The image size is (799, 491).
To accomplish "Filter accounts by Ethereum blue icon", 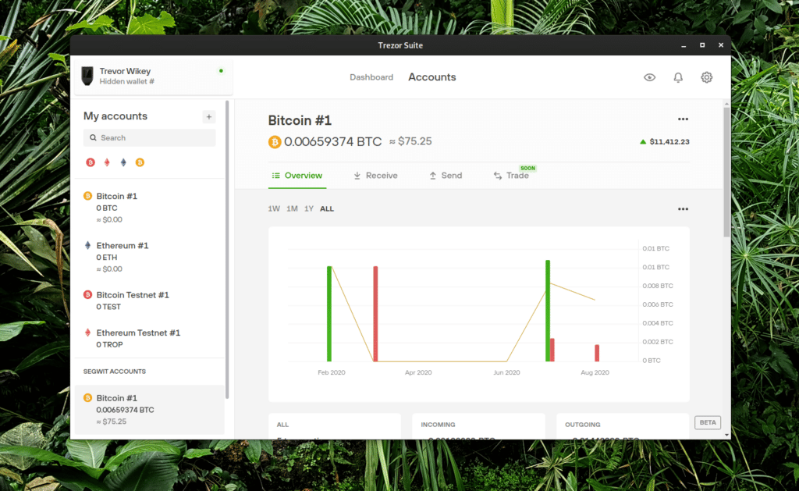I will point(123,162).
